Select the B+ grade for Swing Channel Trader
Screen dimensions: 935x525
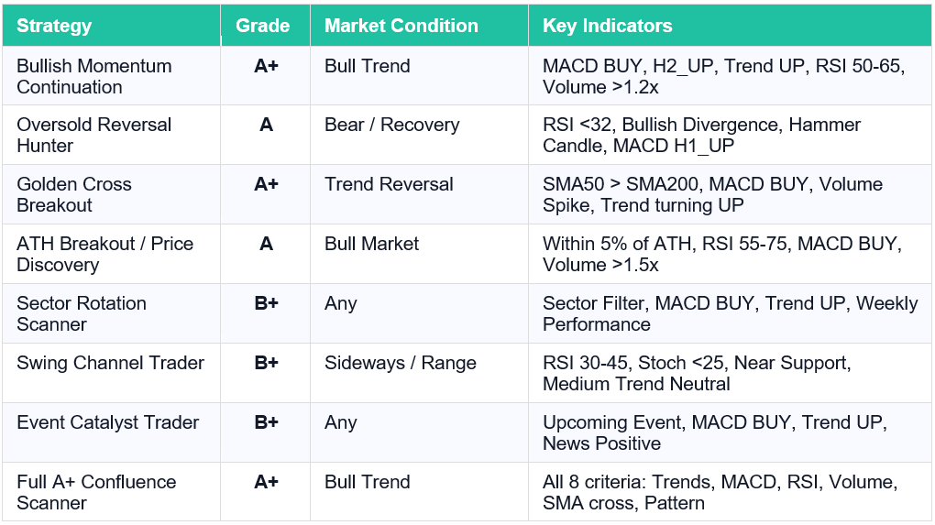[x=266, y=364]
